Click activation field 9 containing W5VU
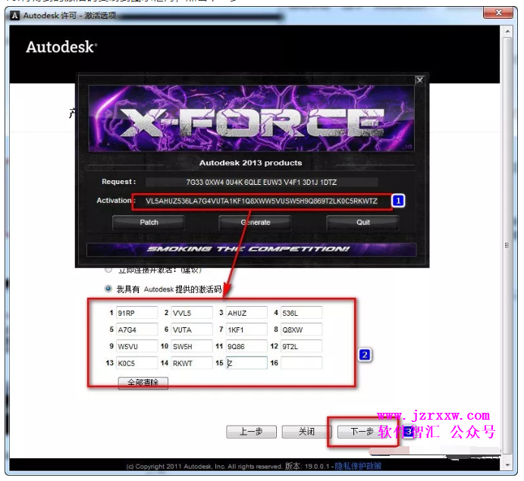Image resolution: width=524 pixels, height=481 pixels. (136, 346)
